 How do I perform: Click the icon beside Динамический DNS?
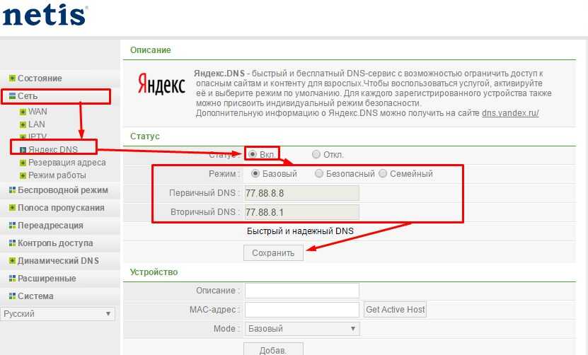point(11,261)
